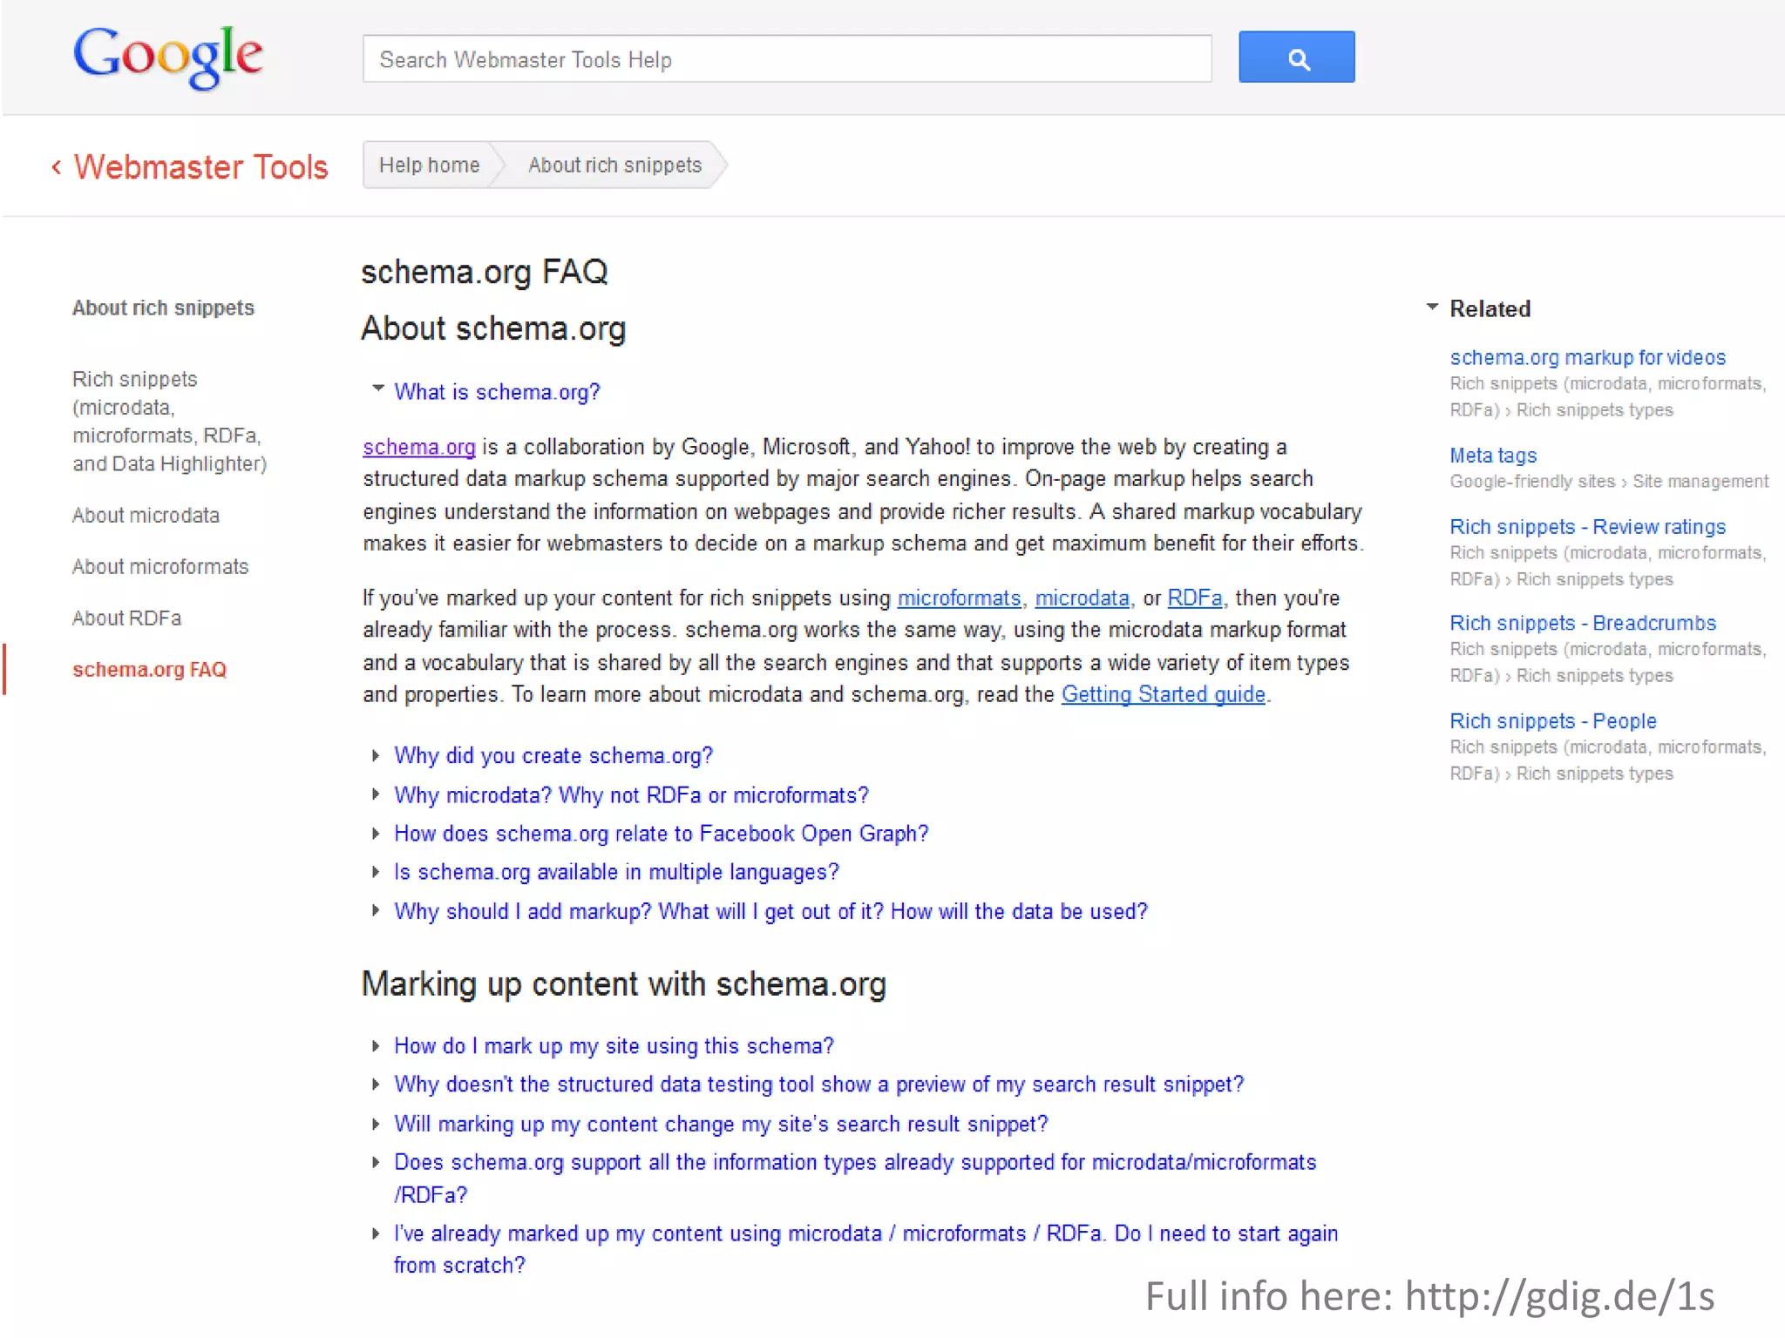Open the Meta tags related link

click(1493, 456)
